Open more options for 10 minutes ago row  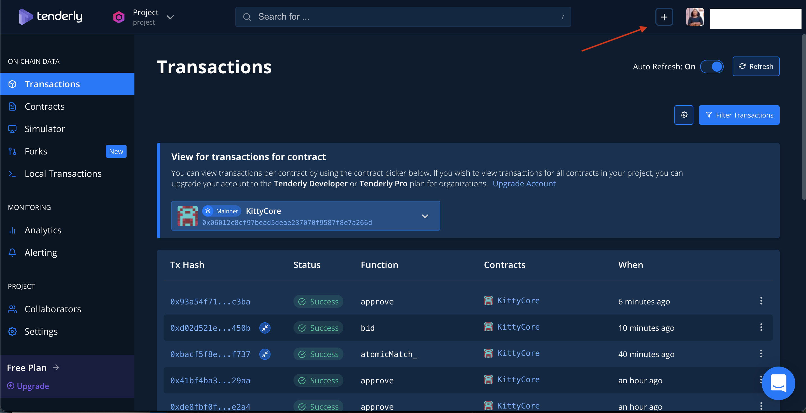(x=761, y=327)
